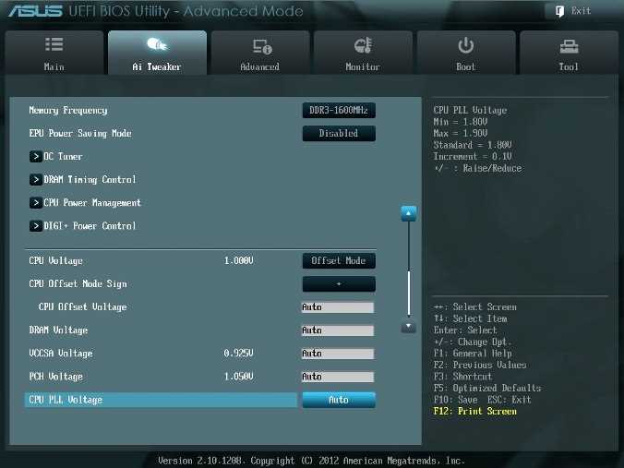Open the Main tab
Image resolution: width=624 pixels, height=468 pixels.
tap(54, 53)
